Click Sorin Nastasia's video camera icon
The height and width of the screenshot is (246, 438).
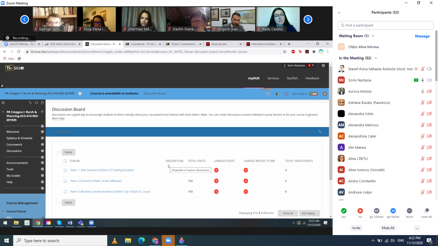[x=429, y=80]
